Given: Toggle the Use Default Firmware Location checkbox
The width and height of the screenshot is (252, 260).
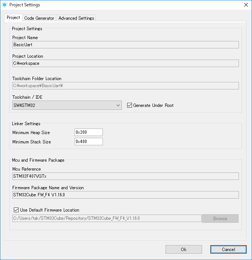Looking at the screenshot, I should tap(16, 210).
